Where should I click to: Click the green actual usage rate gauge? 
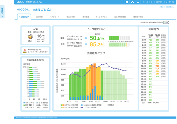point(119,38)
